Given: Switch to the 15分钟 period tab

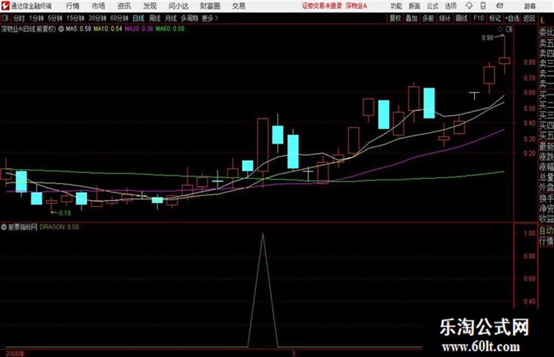Looking at the screenshot, I should tap(75, 18).
